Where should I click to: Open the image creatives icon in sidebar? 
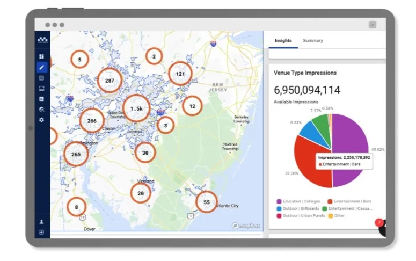point(42,89)
